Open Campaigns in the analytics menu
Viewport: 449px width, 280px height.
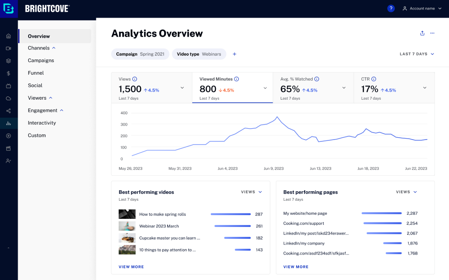pos(41,61)
